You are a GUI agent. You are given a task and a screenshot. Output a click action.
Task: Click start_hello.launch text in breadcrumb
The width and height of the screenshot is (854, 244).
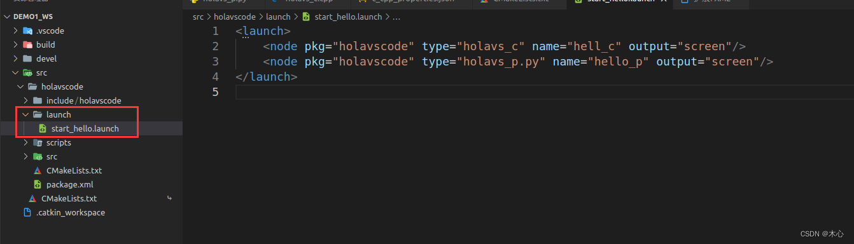[348, 17]
